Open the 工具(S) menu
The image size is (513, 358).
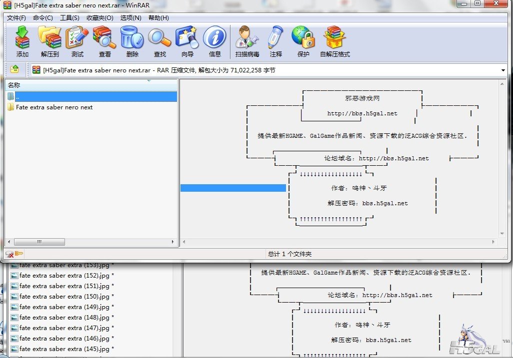pos(69,17)
